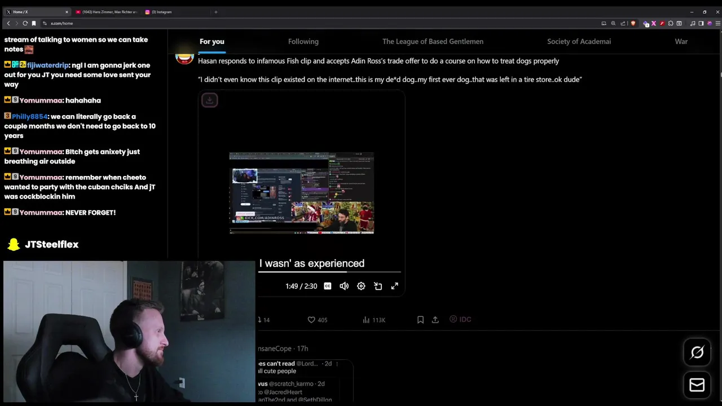Open view analytics showing 113K

pyautogui.click(x=374, y=320)
